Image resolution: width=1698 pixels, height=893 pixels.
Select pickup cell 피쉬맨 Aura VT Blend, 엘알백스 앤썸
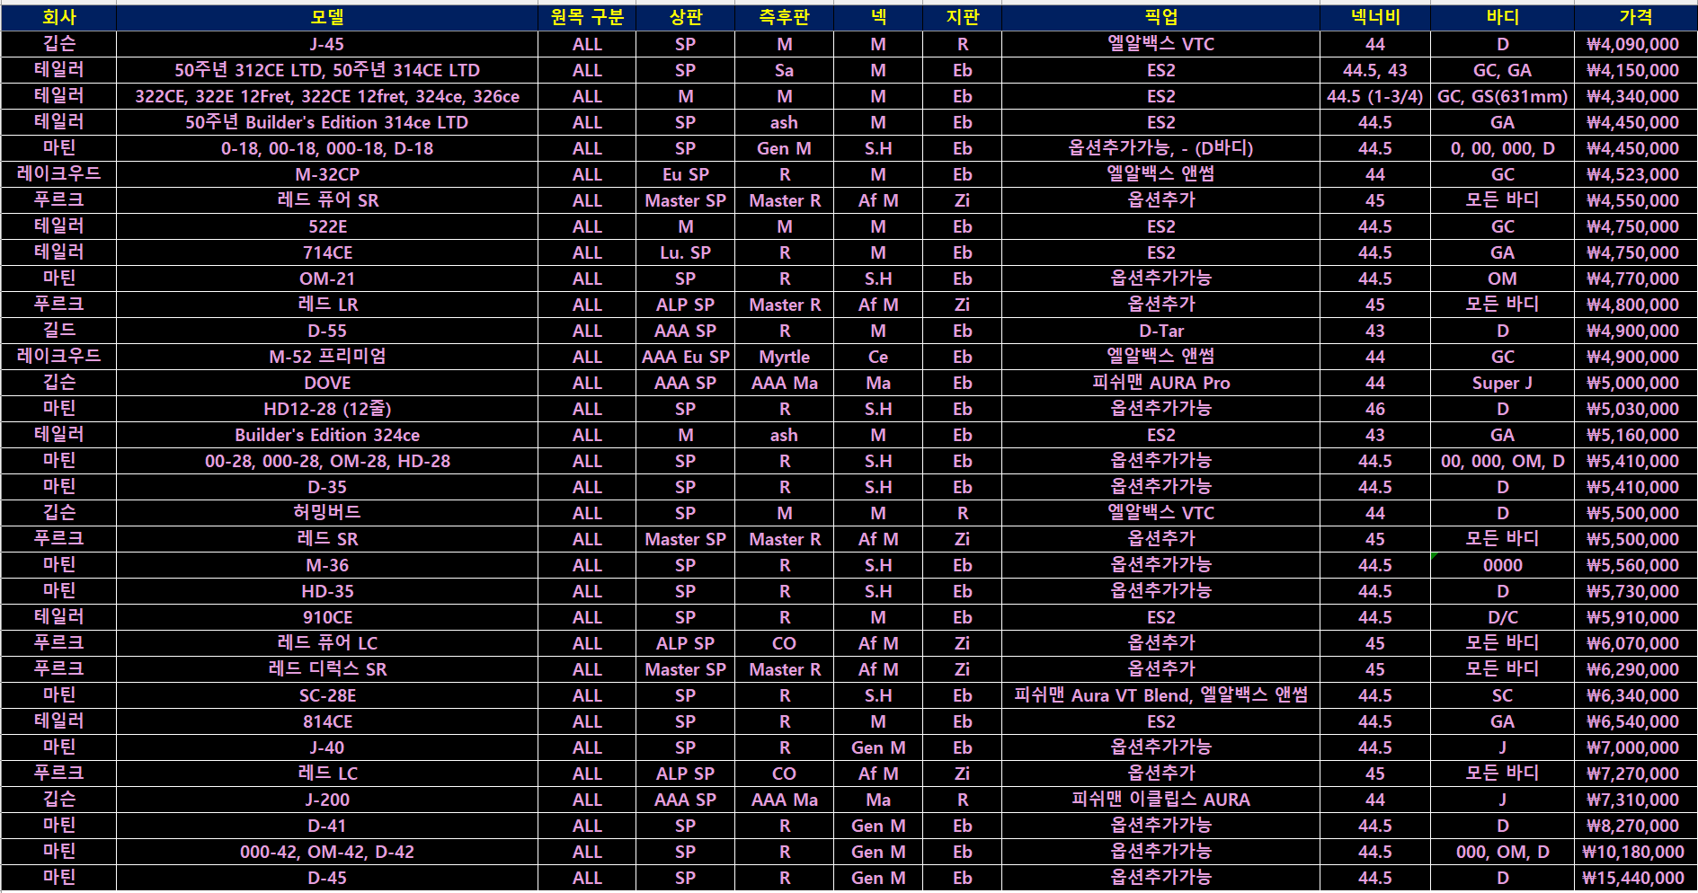(x=1160, y=695)
